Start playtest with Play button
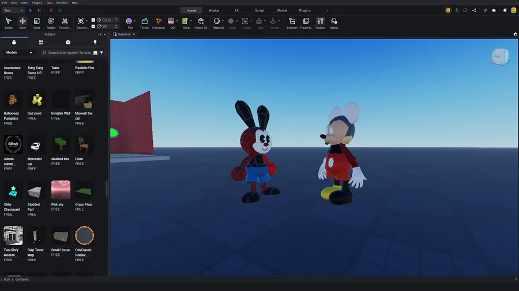 (x=31, y=10)
